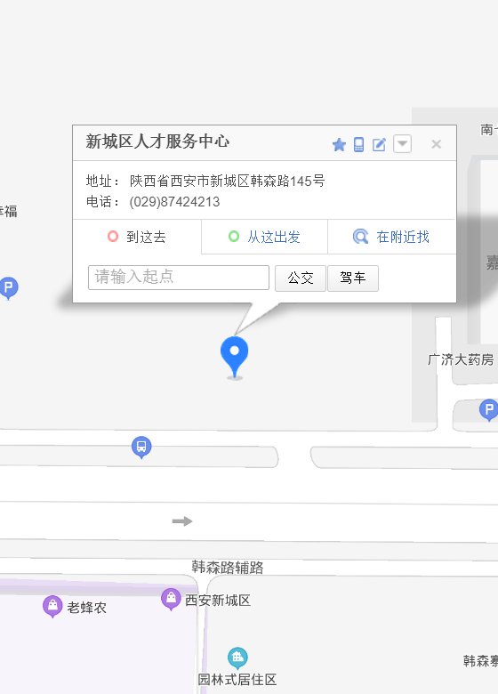This screenshot has width=498, height=694.
Task: Click the 请输入起点 input field
Action: pos(179,278)
